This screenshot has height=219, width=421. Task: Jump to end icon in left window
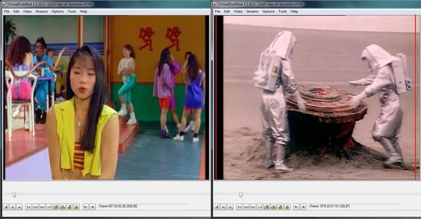(49, 206)
